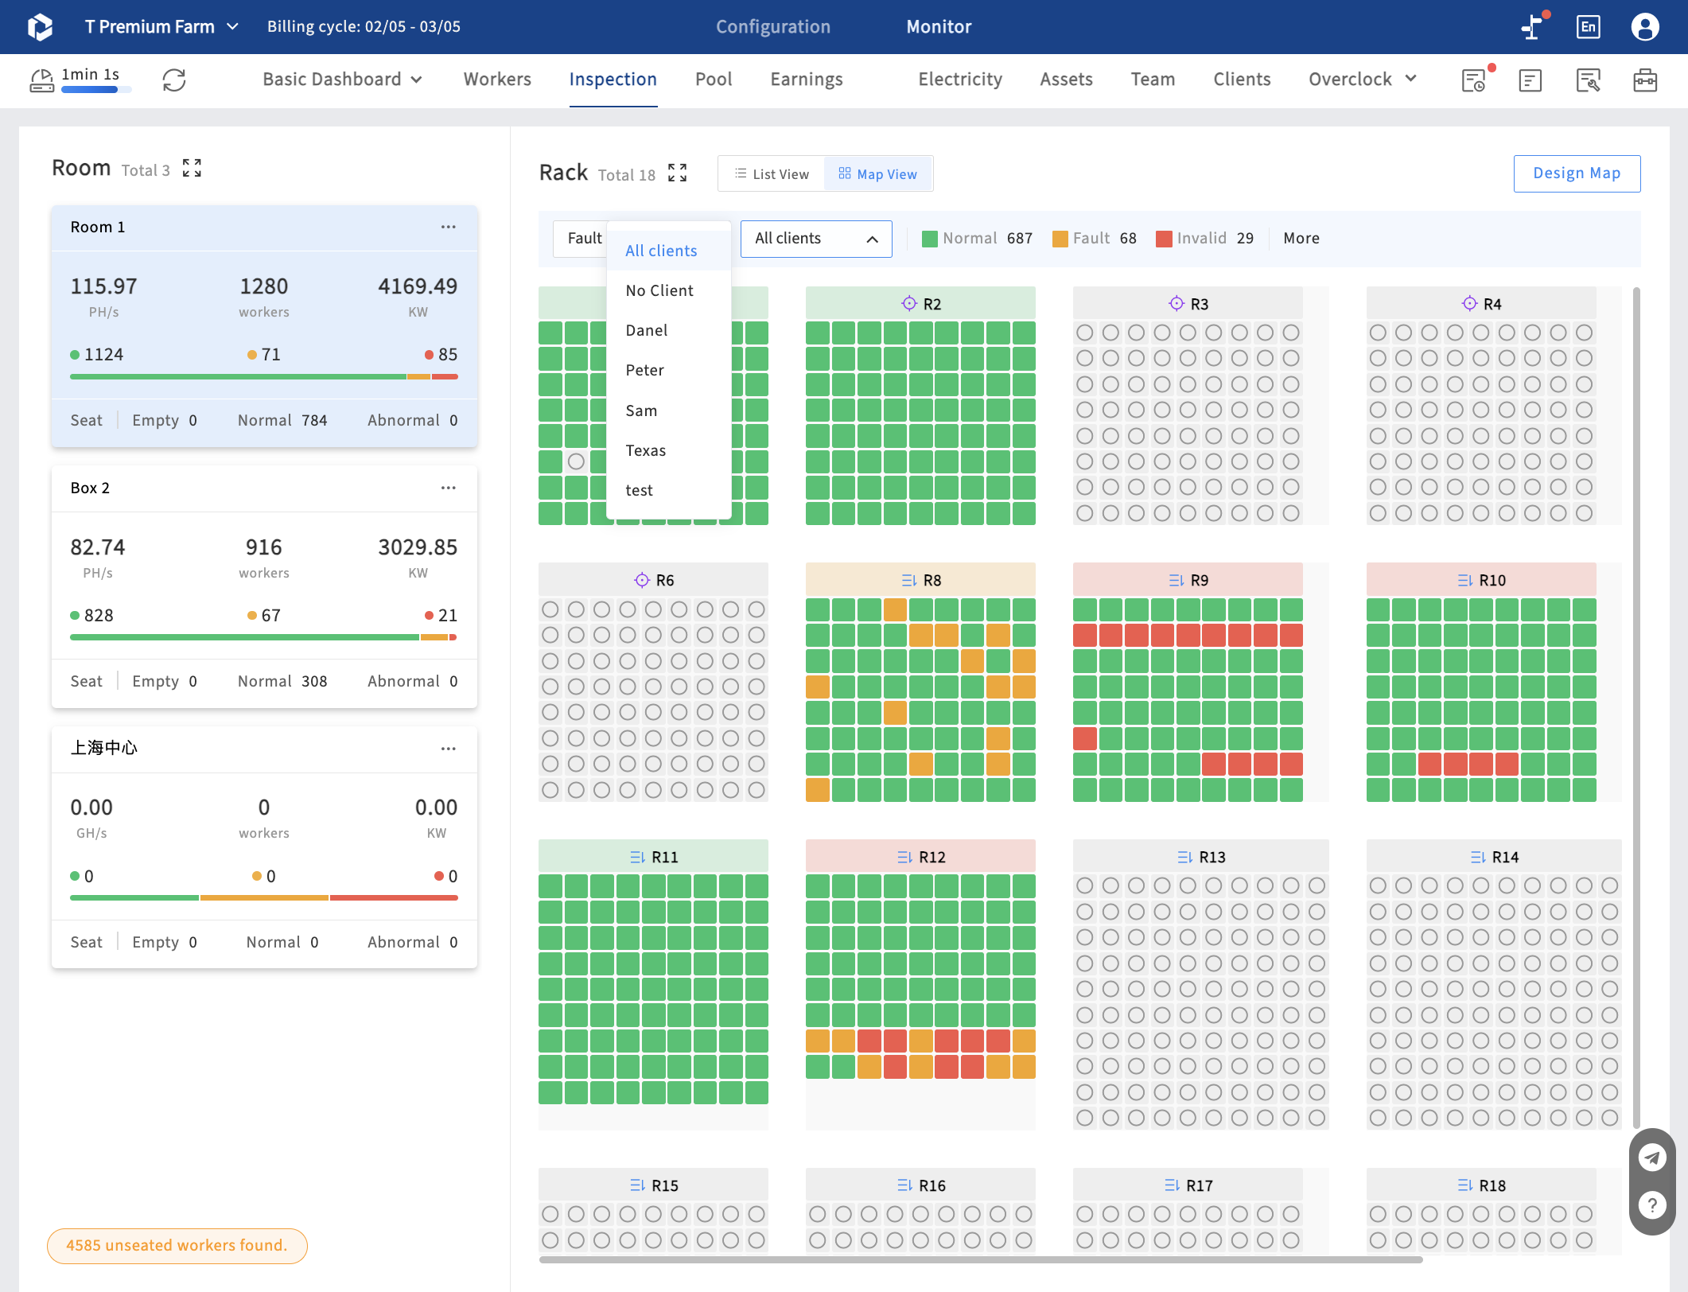
Task: Select All clients from dropdown list
Action: pyautogui.click(x=669, y=251)
